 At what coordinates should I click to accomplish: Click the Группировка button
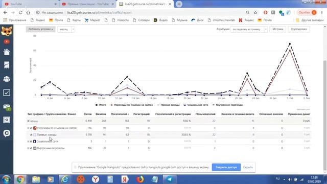pos(299,29)
